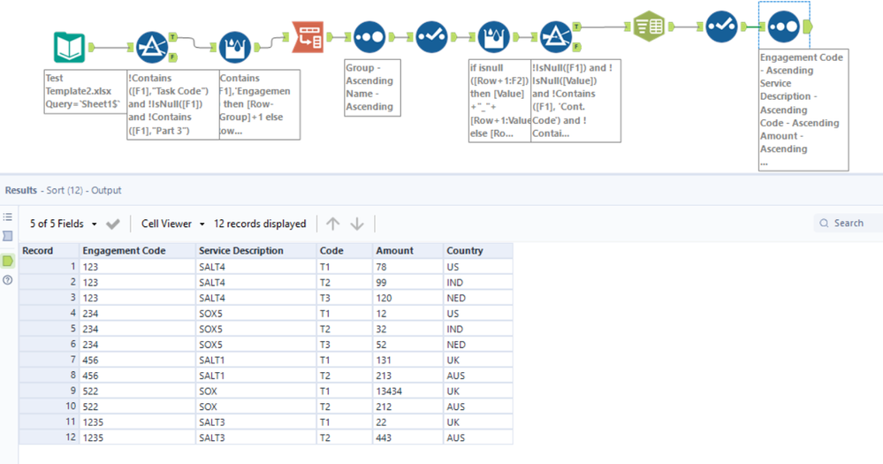Open the 5 of 5 Fields dropdown
This screenshot has height=464, width=883.
[63, 224]
